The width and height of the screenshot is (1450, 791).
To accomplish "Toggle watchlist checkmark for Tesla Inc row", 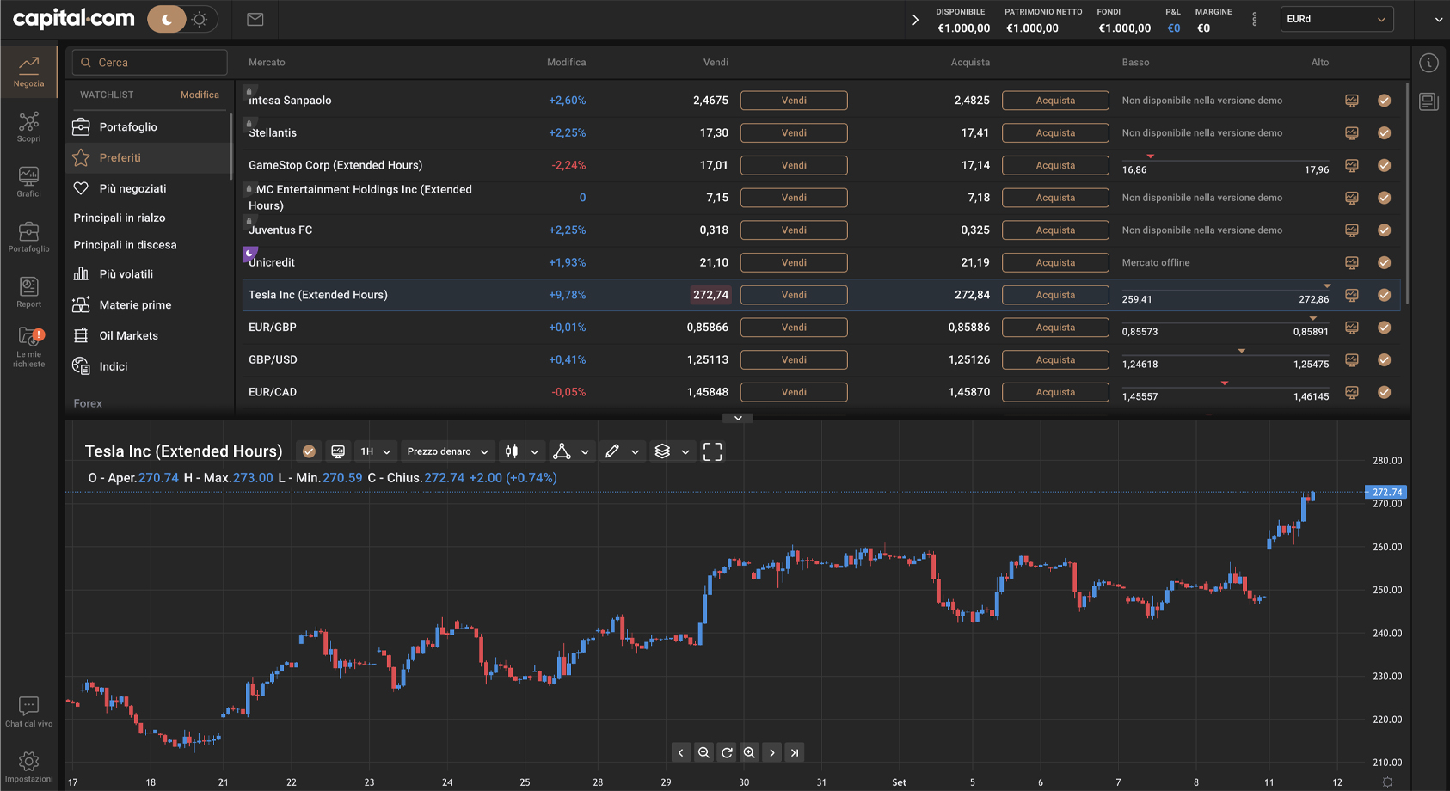I will coord(1384,295).
